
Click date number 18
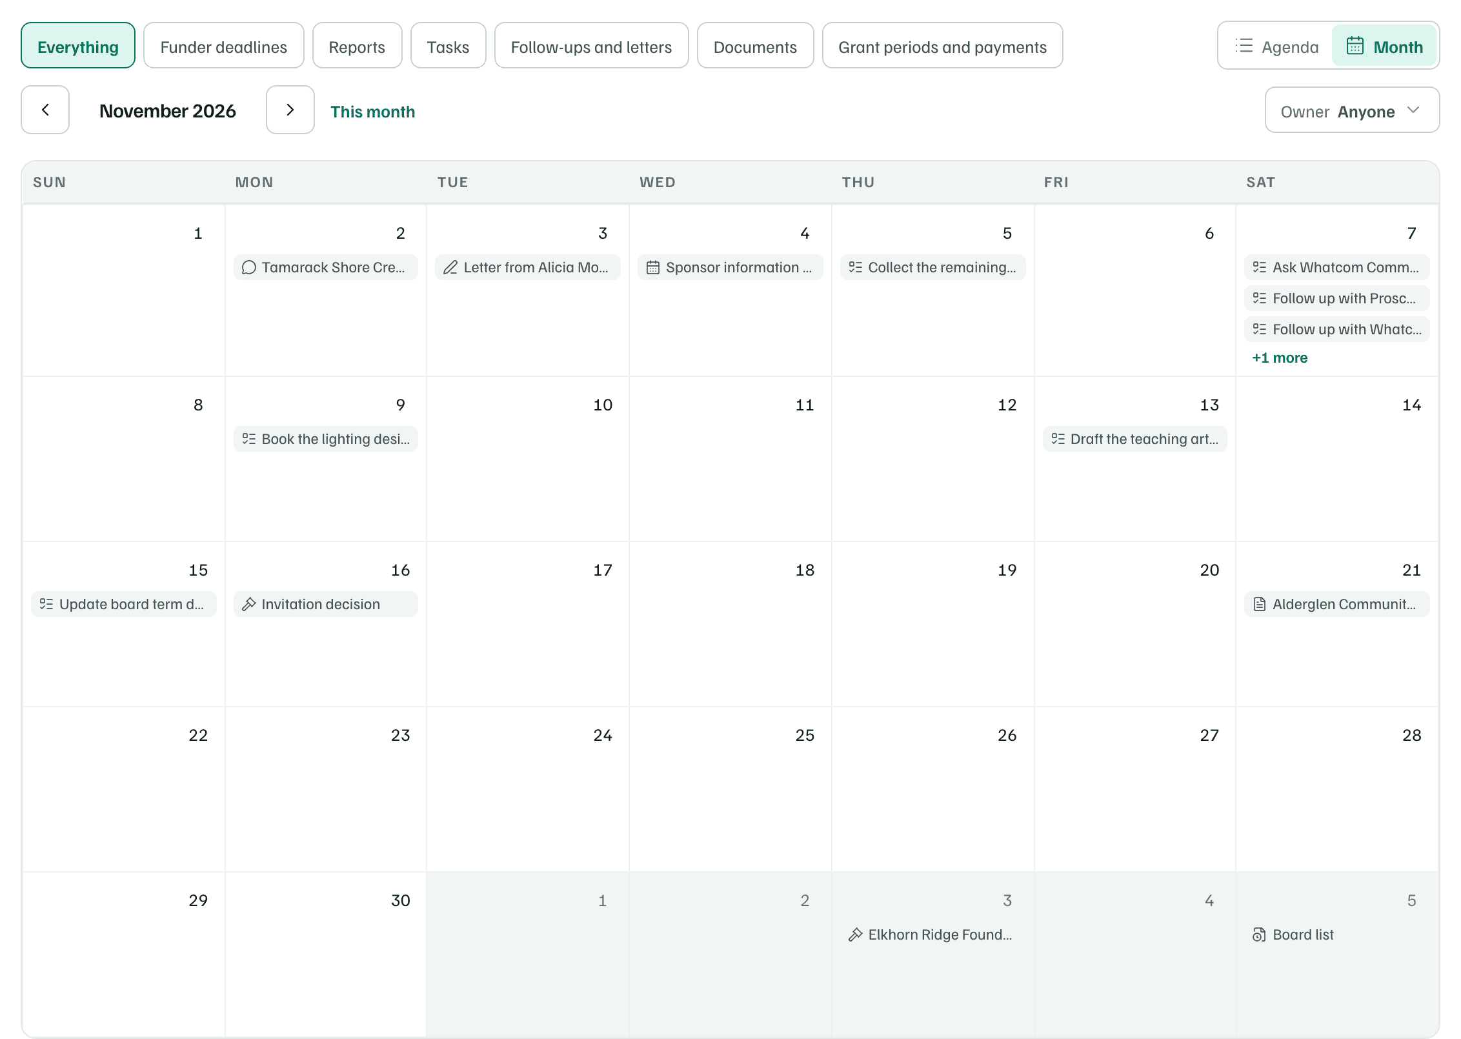[805, 570]
